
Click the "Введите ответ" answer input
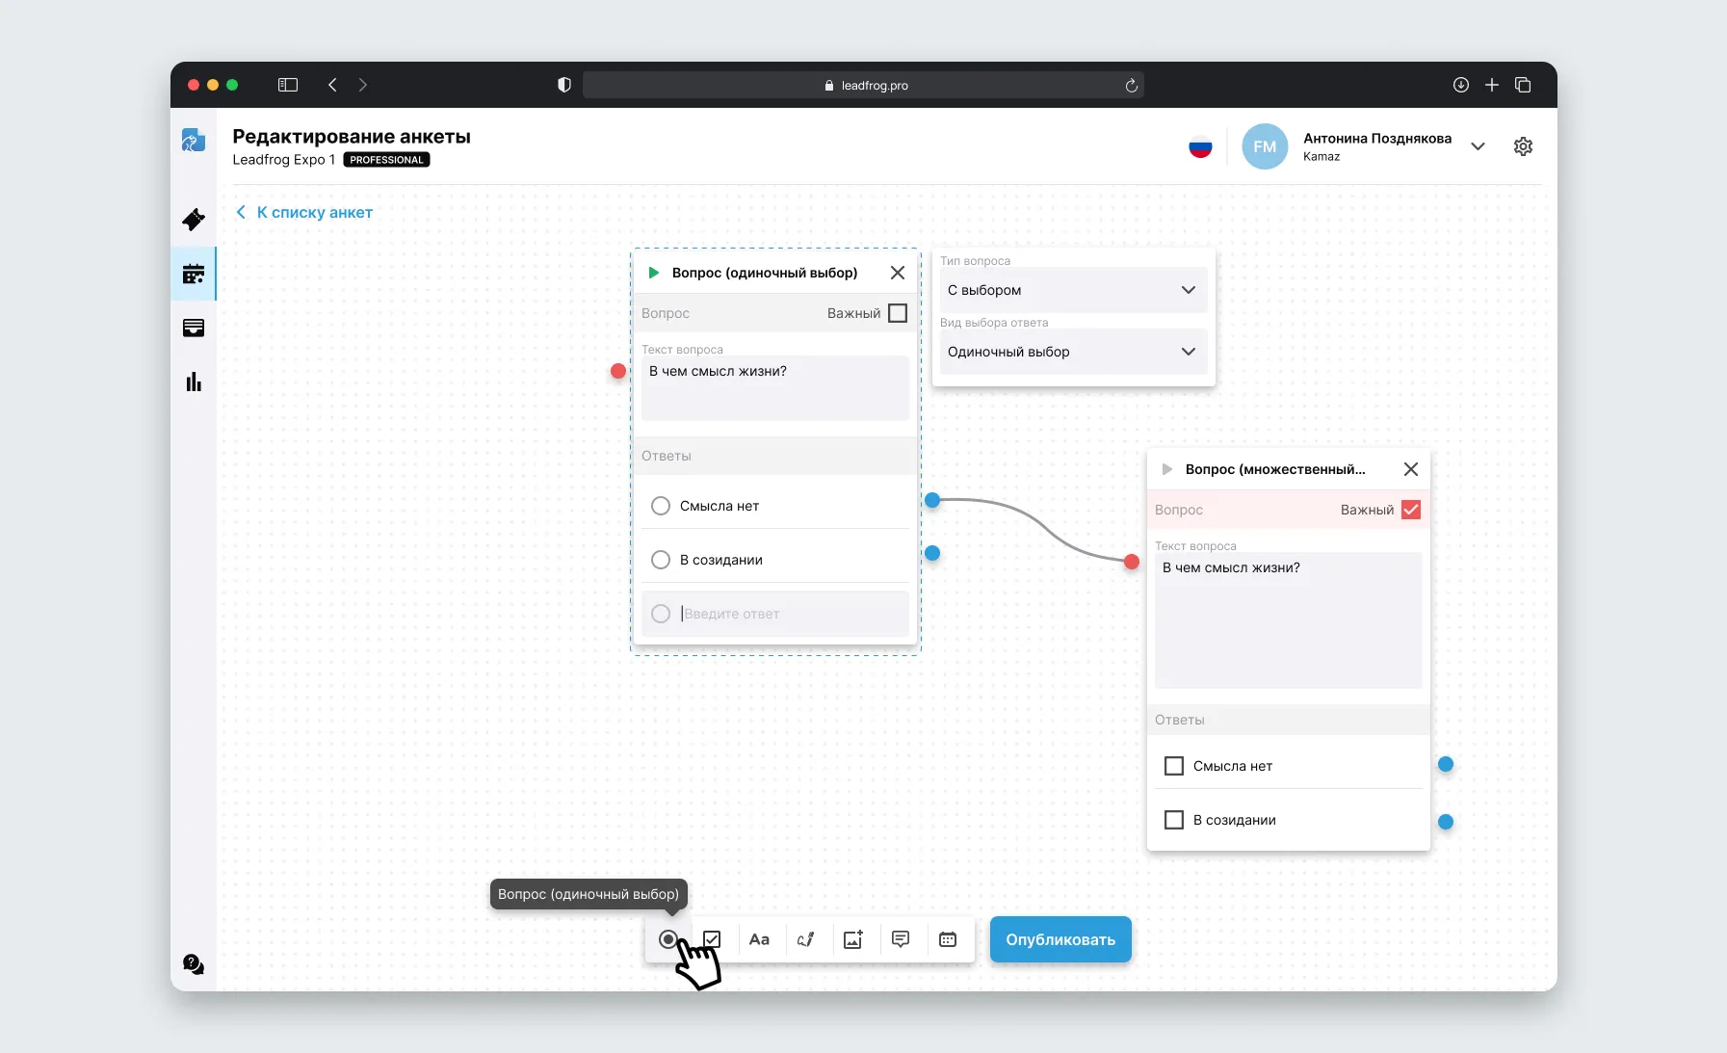(775, 614)
